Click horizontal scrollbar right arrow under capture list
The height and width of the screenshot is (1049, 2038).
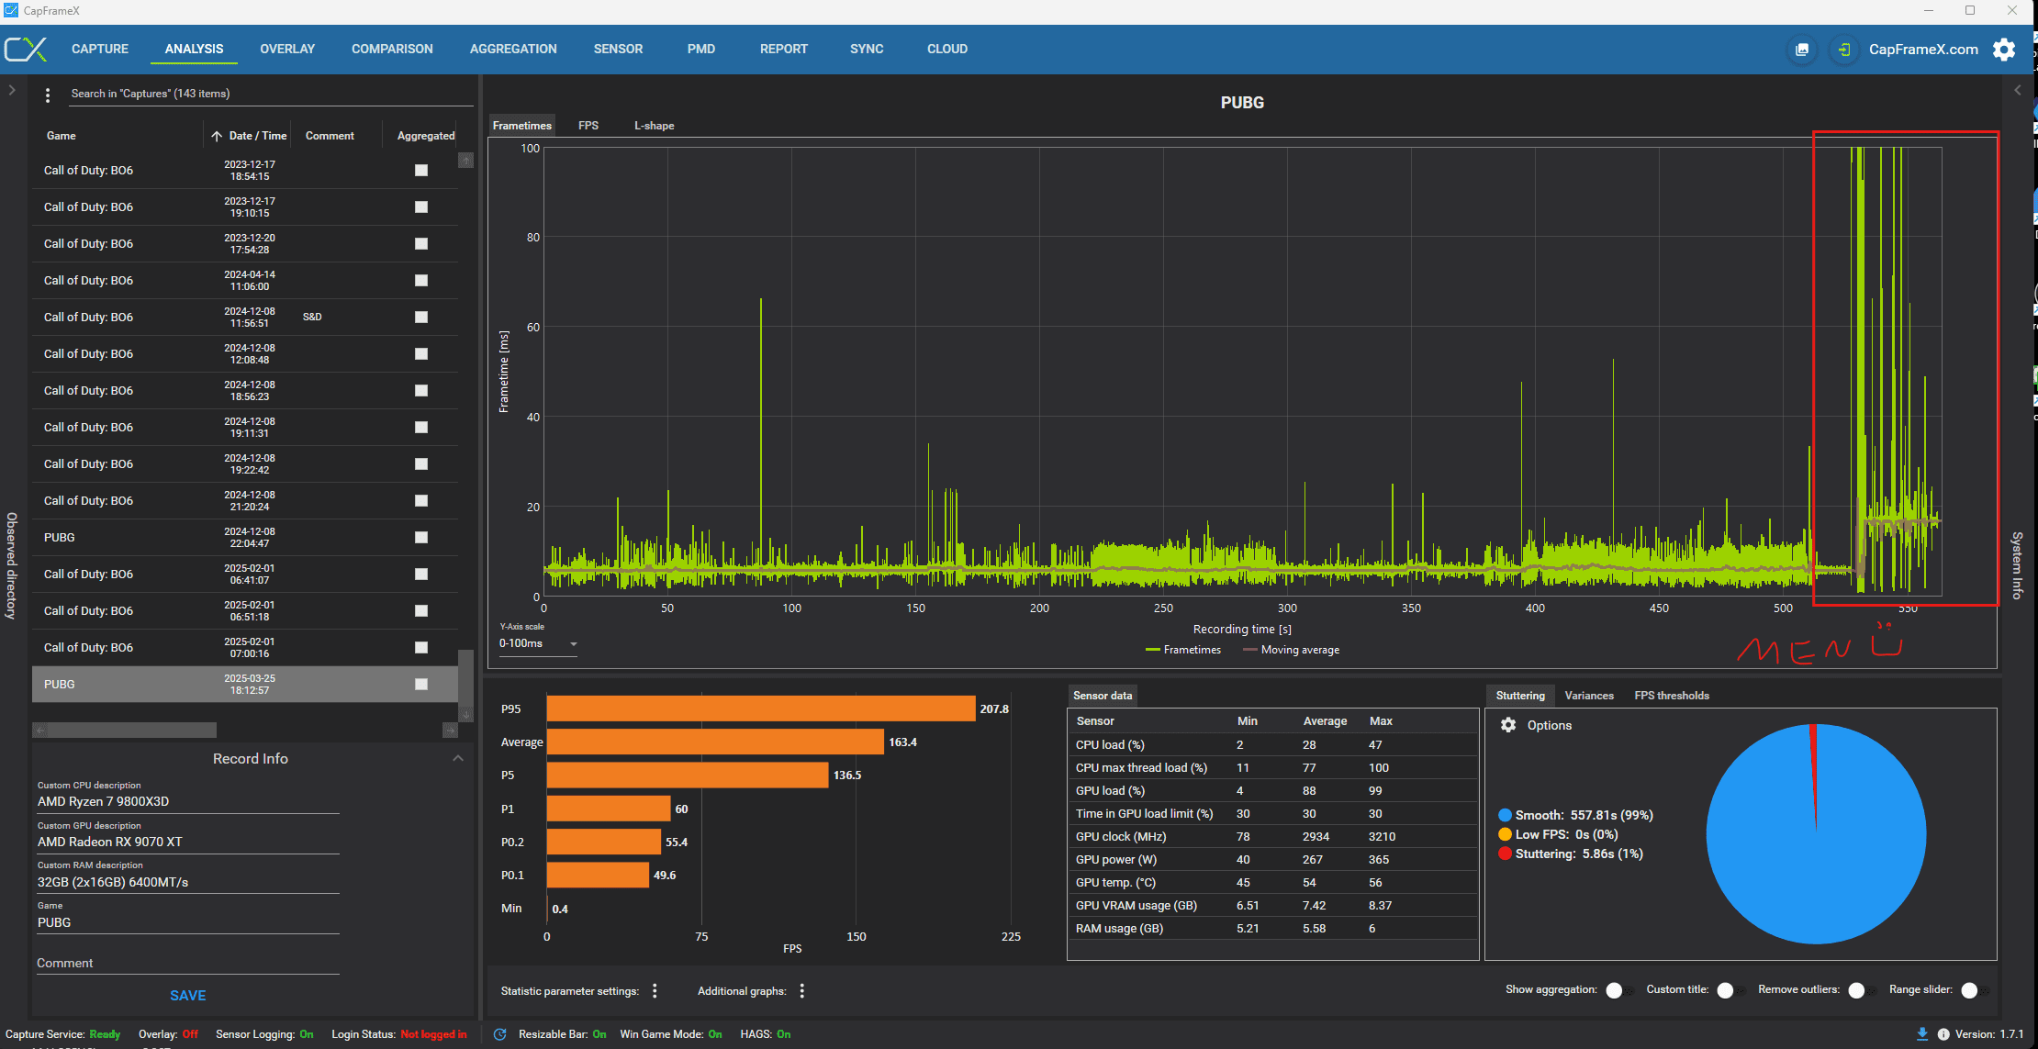450,731
